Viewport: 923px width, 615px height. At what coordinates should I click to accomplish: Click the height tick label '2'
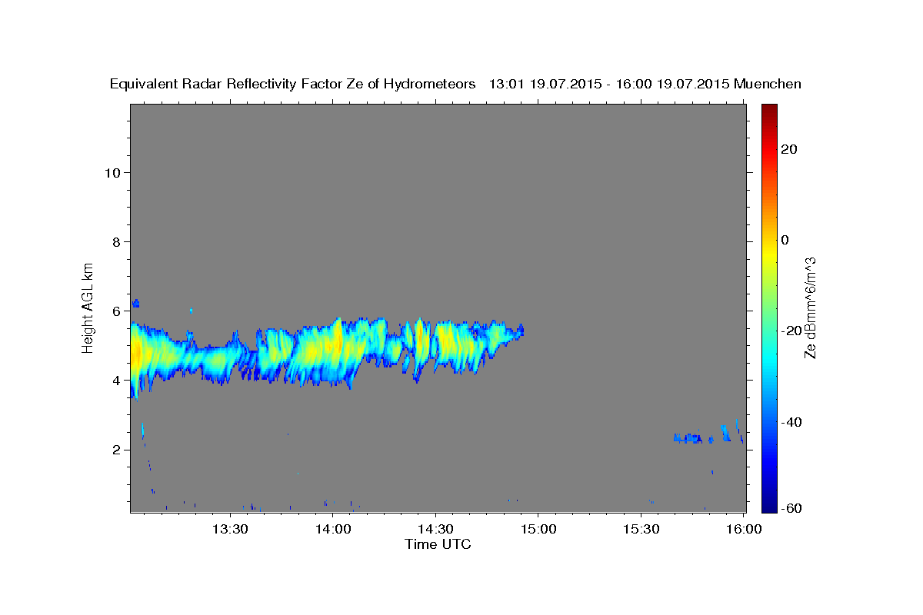(x=115, y=449)
